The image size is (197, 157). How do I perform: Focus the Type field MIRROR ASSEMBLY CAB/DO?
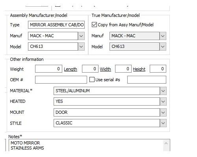click(x=56, y=25)
